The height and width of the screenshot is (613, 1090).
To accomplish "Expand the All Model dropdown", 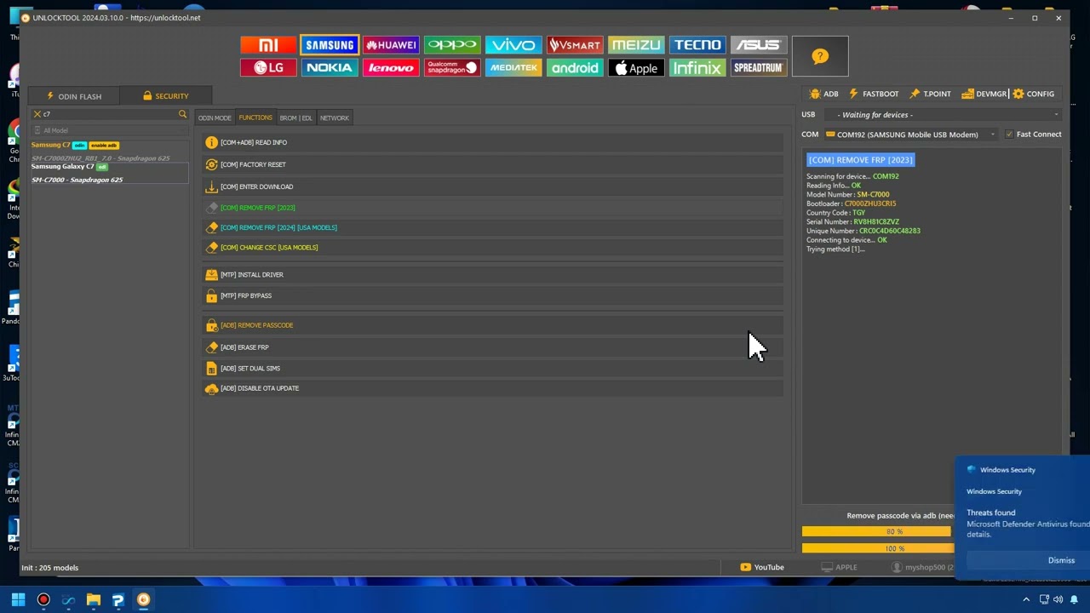I will tap(109, 130).
